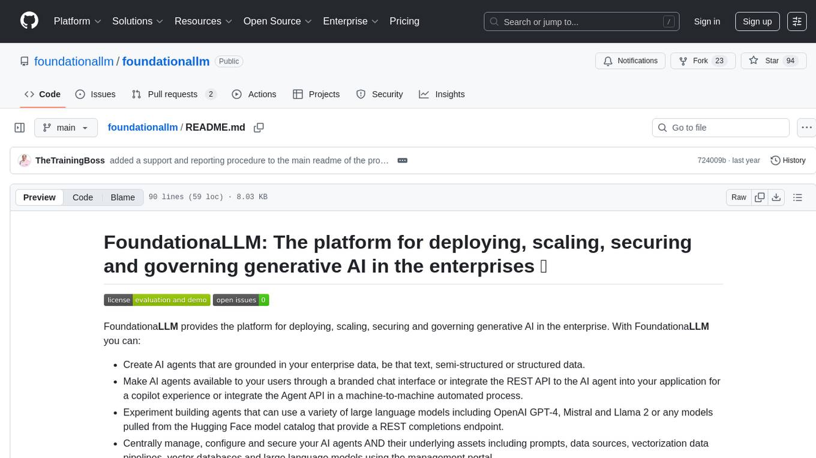Open commit 724009b

712,161
